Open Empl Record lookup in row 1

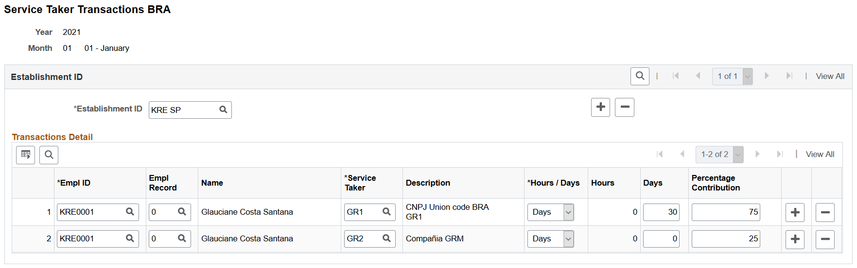(182, 212)
